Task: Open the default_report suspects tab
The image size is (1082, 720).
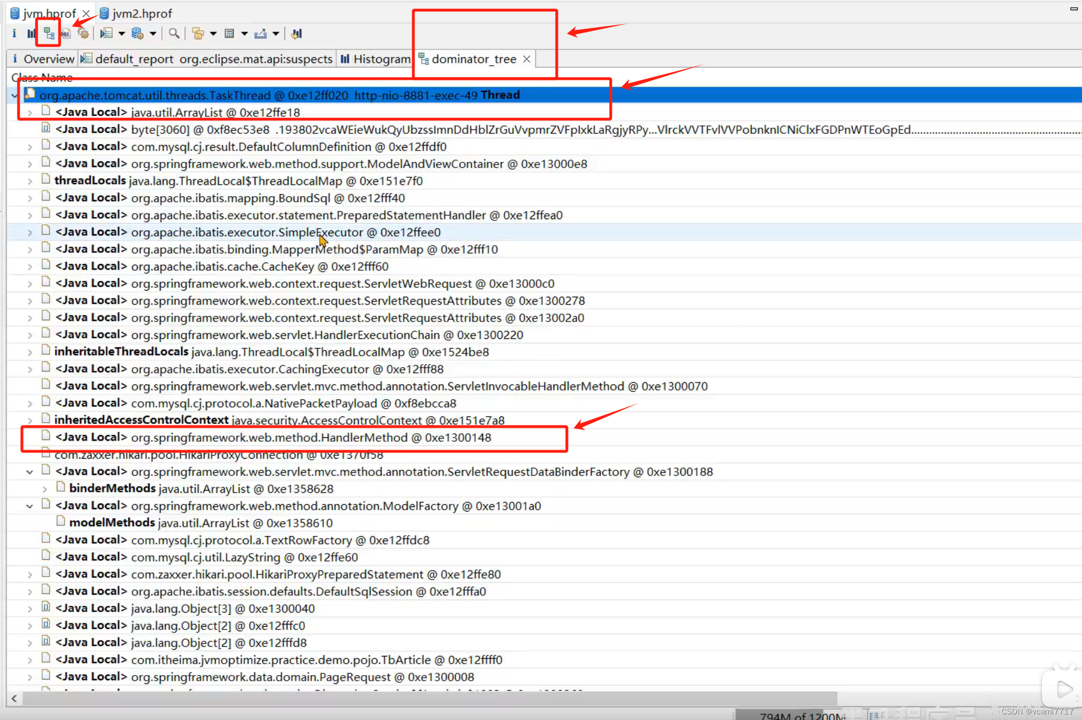Action: tap(208, 58)
